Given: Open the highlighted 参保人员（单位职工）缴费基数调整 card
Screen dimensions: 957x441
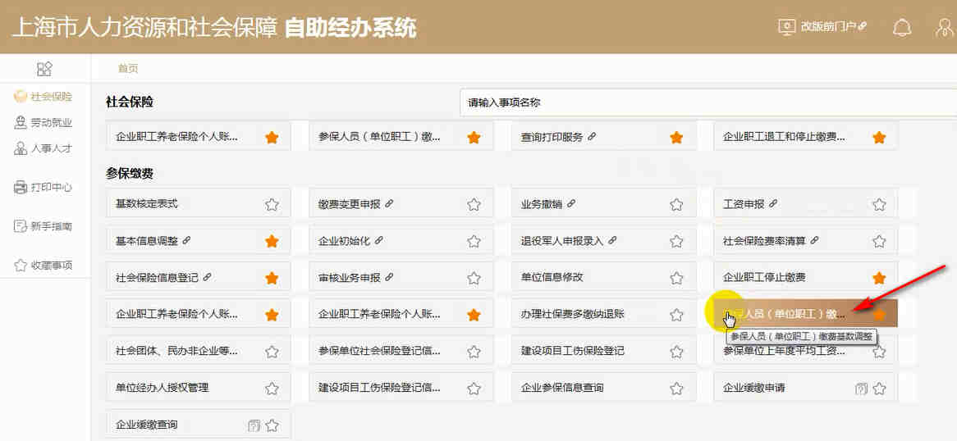Looking at the screenshot, I should [x=806, y=313].
